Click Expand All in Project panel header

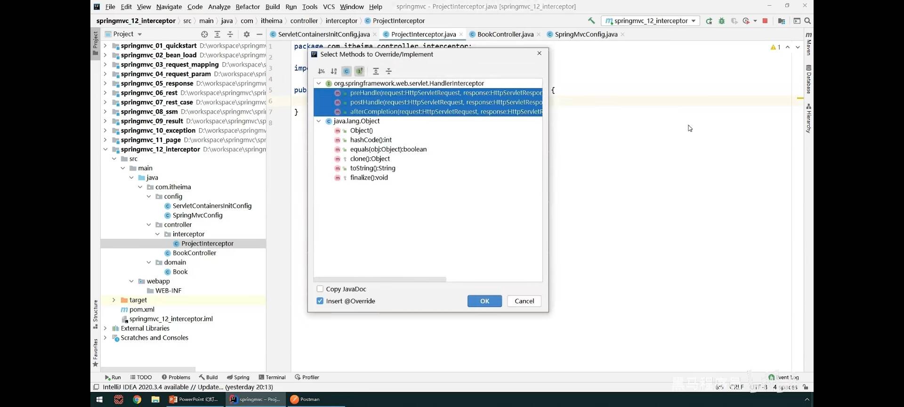coord(217,34)
